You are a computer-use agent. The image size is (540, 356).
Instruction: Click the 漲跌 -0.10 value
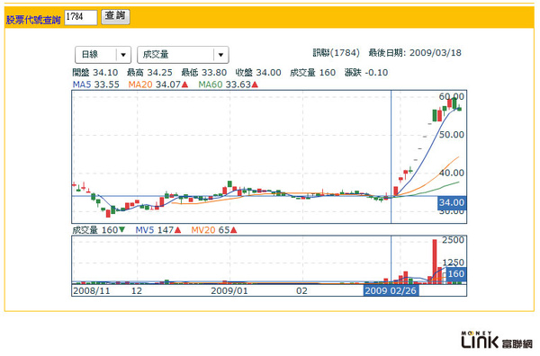pos(366,73)
